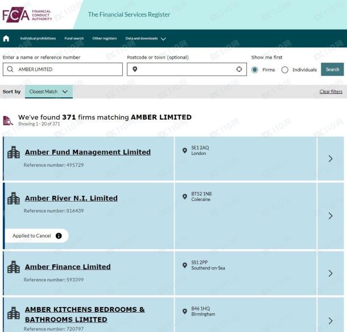Open Amber Fund Management row chevron
This screenshot has width=347, height=332.
point(331,158)
